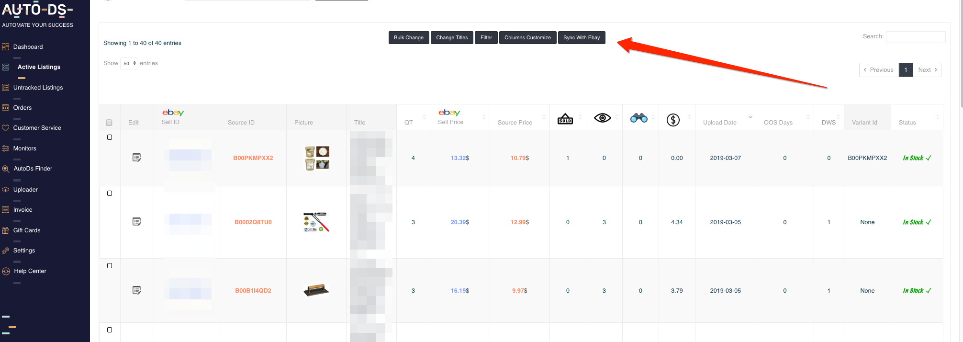The image size is (963, 342).
Task: Open source link B00PKMPXX2
Action: (253, 158)
